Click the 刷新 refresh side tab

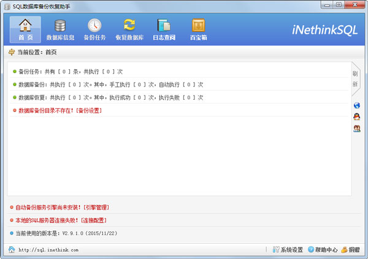click(355, 78)
